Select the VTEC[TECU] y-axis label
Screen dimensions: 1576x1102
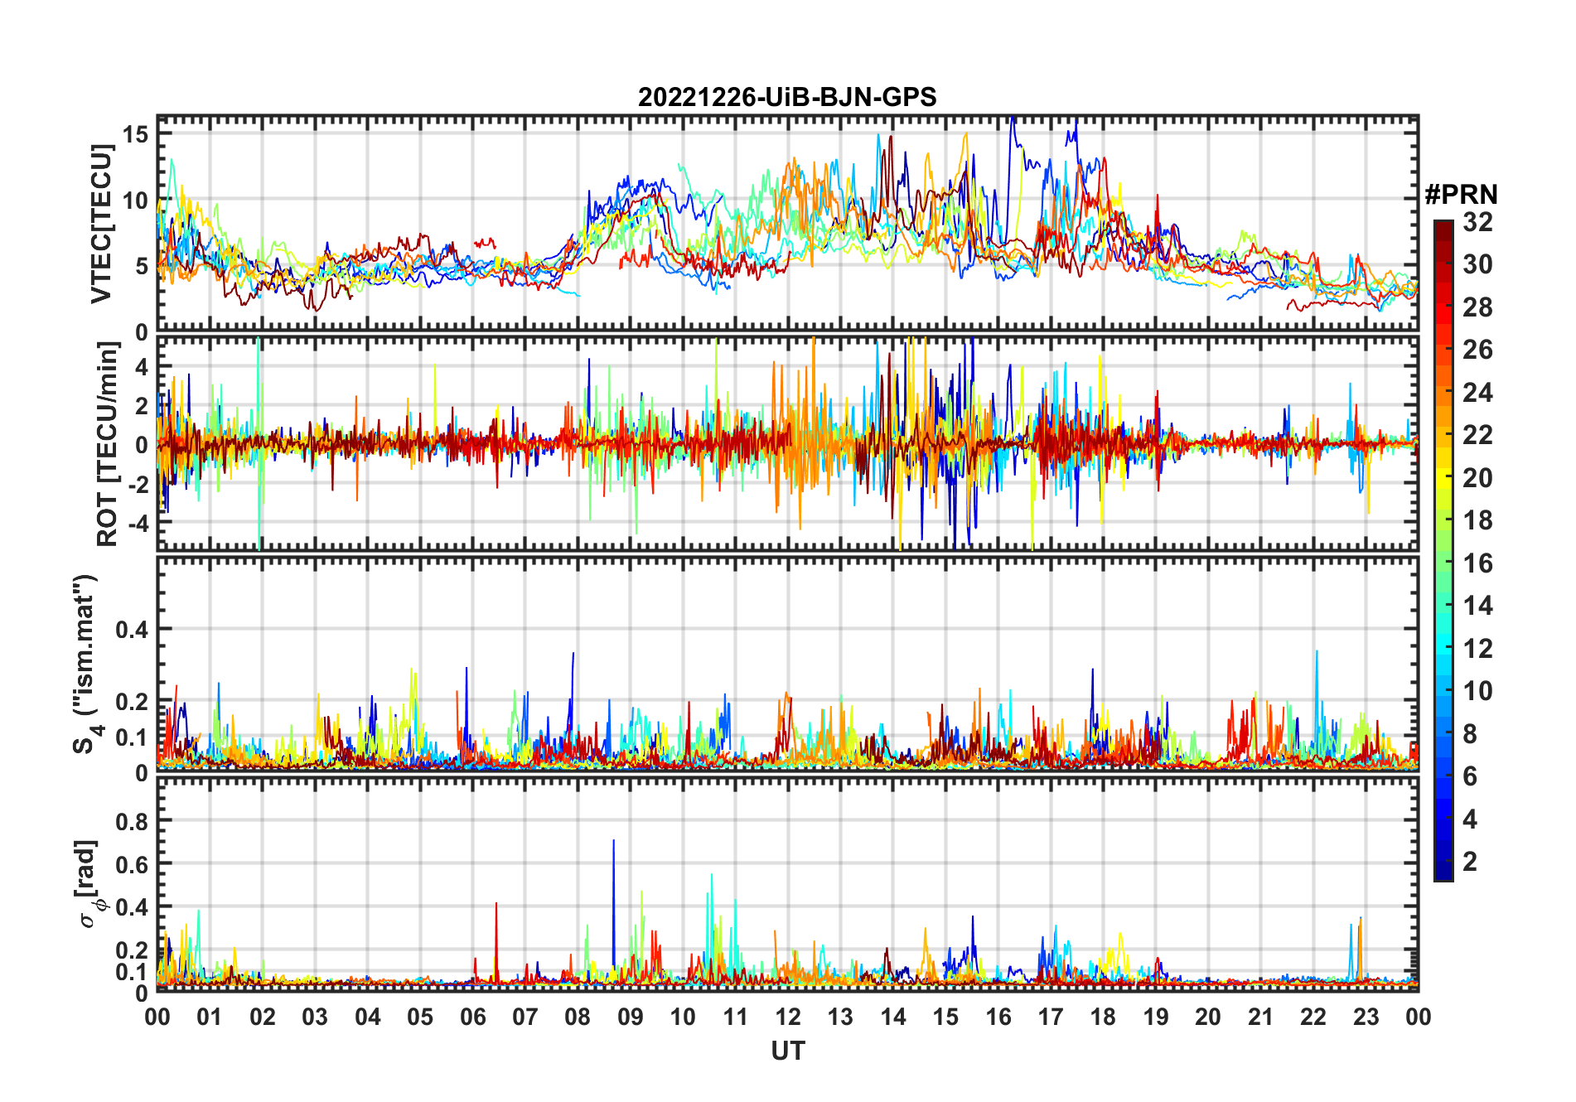coord(101,224)
